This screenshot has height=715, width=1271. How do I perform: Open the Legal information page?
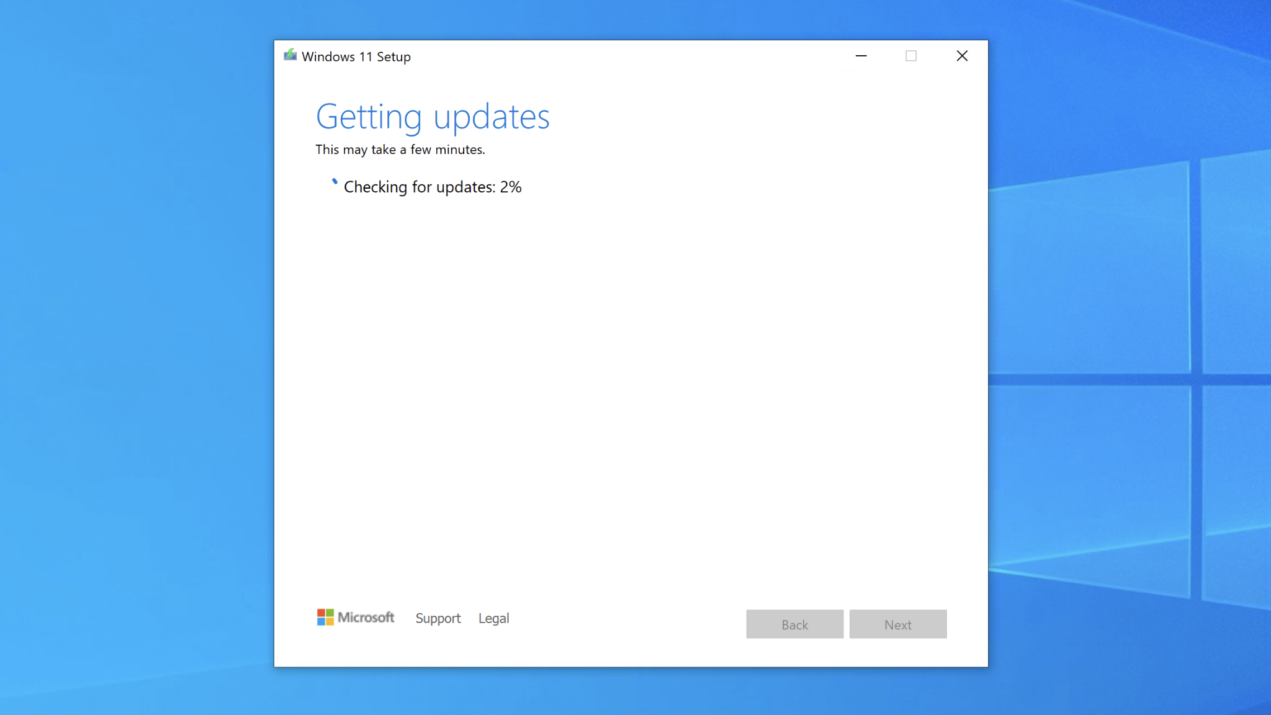[x=493, y=618]
